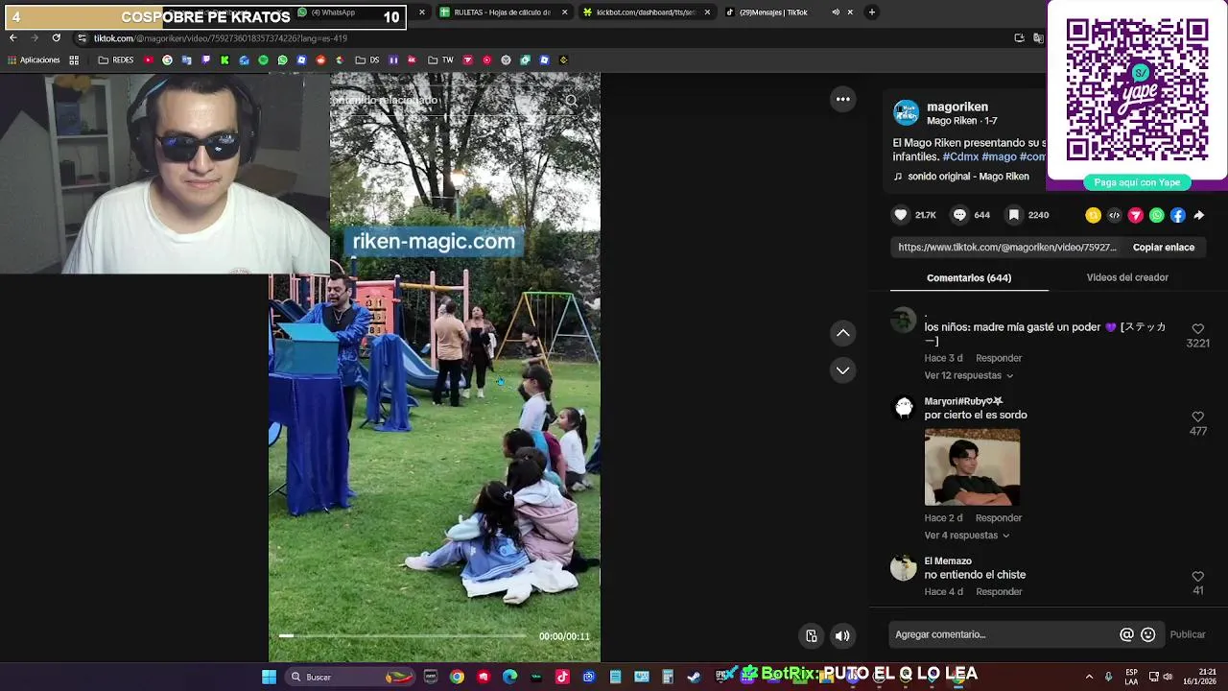The image size is (1228, 691).
Task: Reply to Maryori#Ruby's comment
Action: coord(999,518)
